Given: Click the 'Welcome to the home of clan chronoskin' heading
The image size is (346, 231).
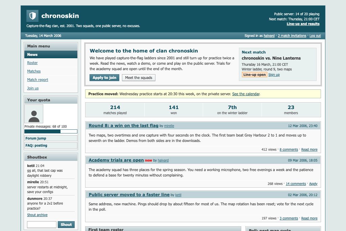Looking at the screenshot, I should tap(144, 51).
